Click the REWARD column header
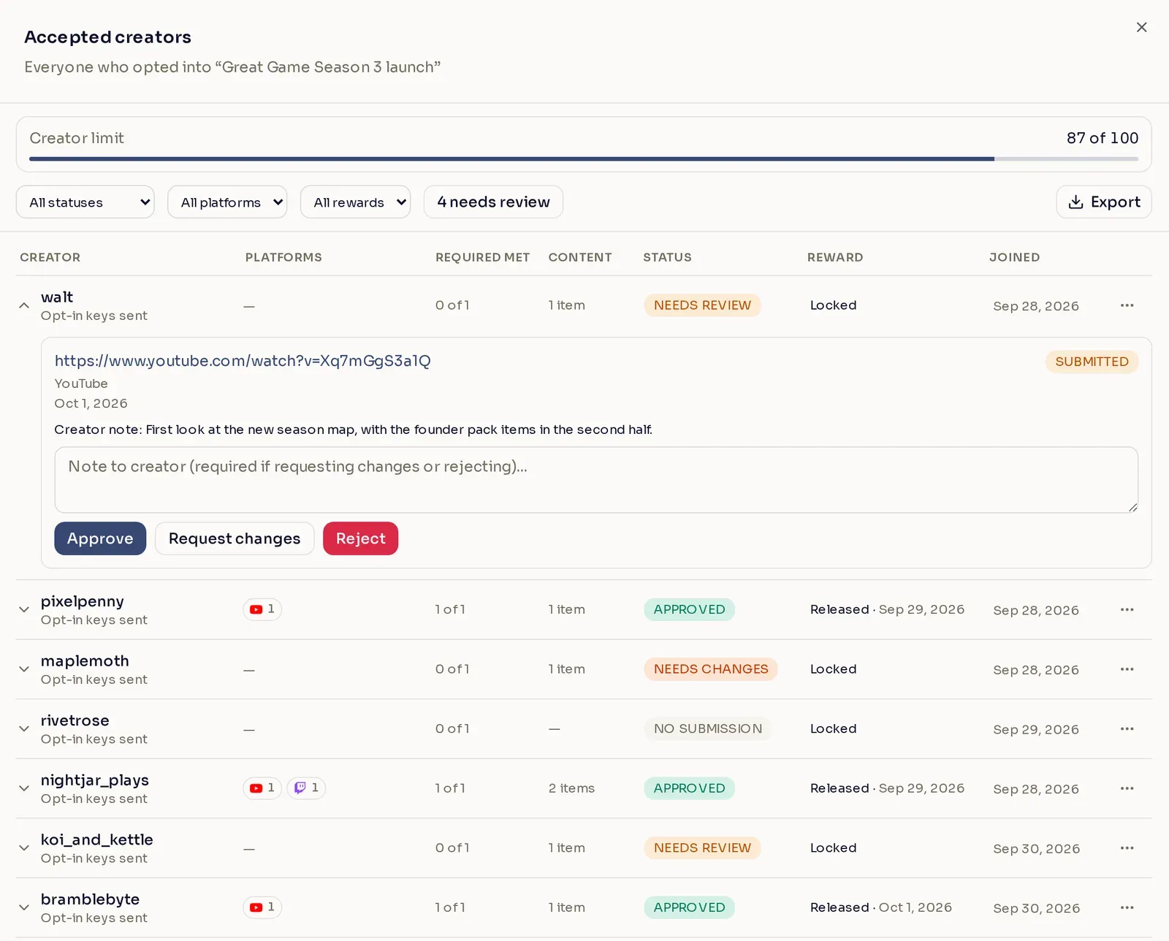 (835, 257)
